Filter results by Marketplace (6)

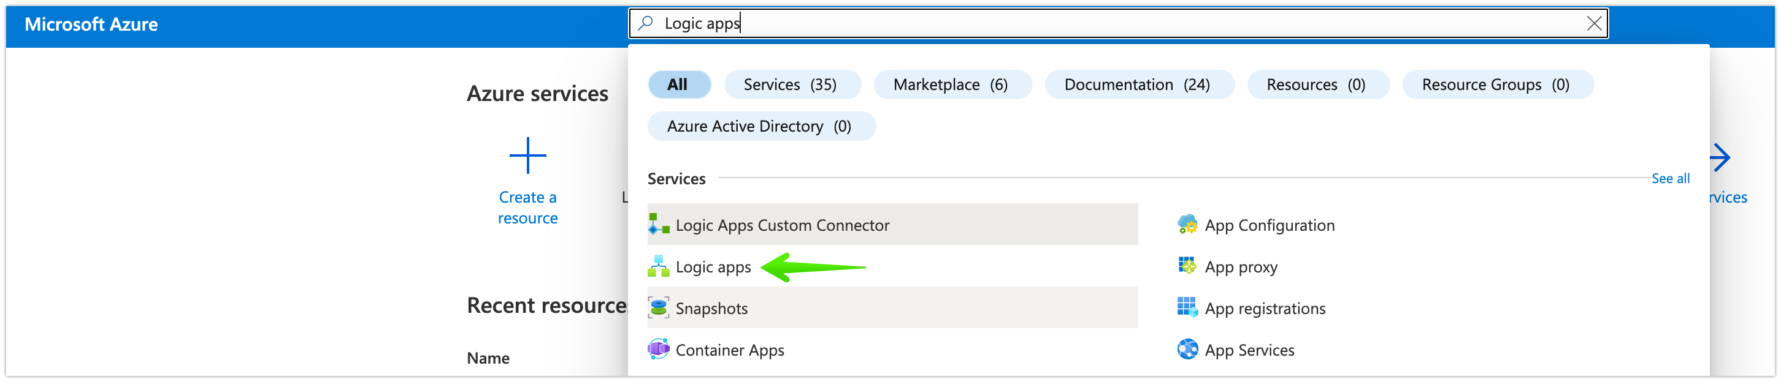pyautogui.click(x=952, y=85)
